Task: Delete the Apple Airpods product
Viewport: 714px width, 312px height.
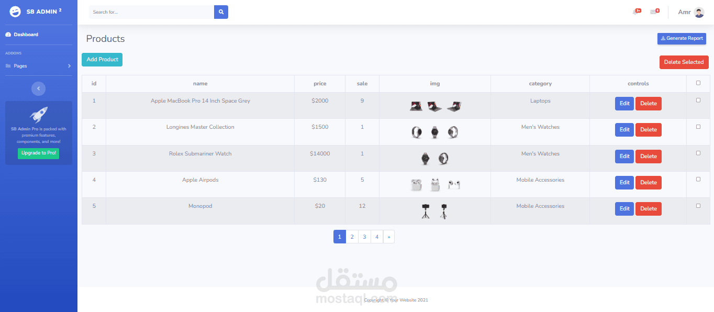Action: click(649, 183)
